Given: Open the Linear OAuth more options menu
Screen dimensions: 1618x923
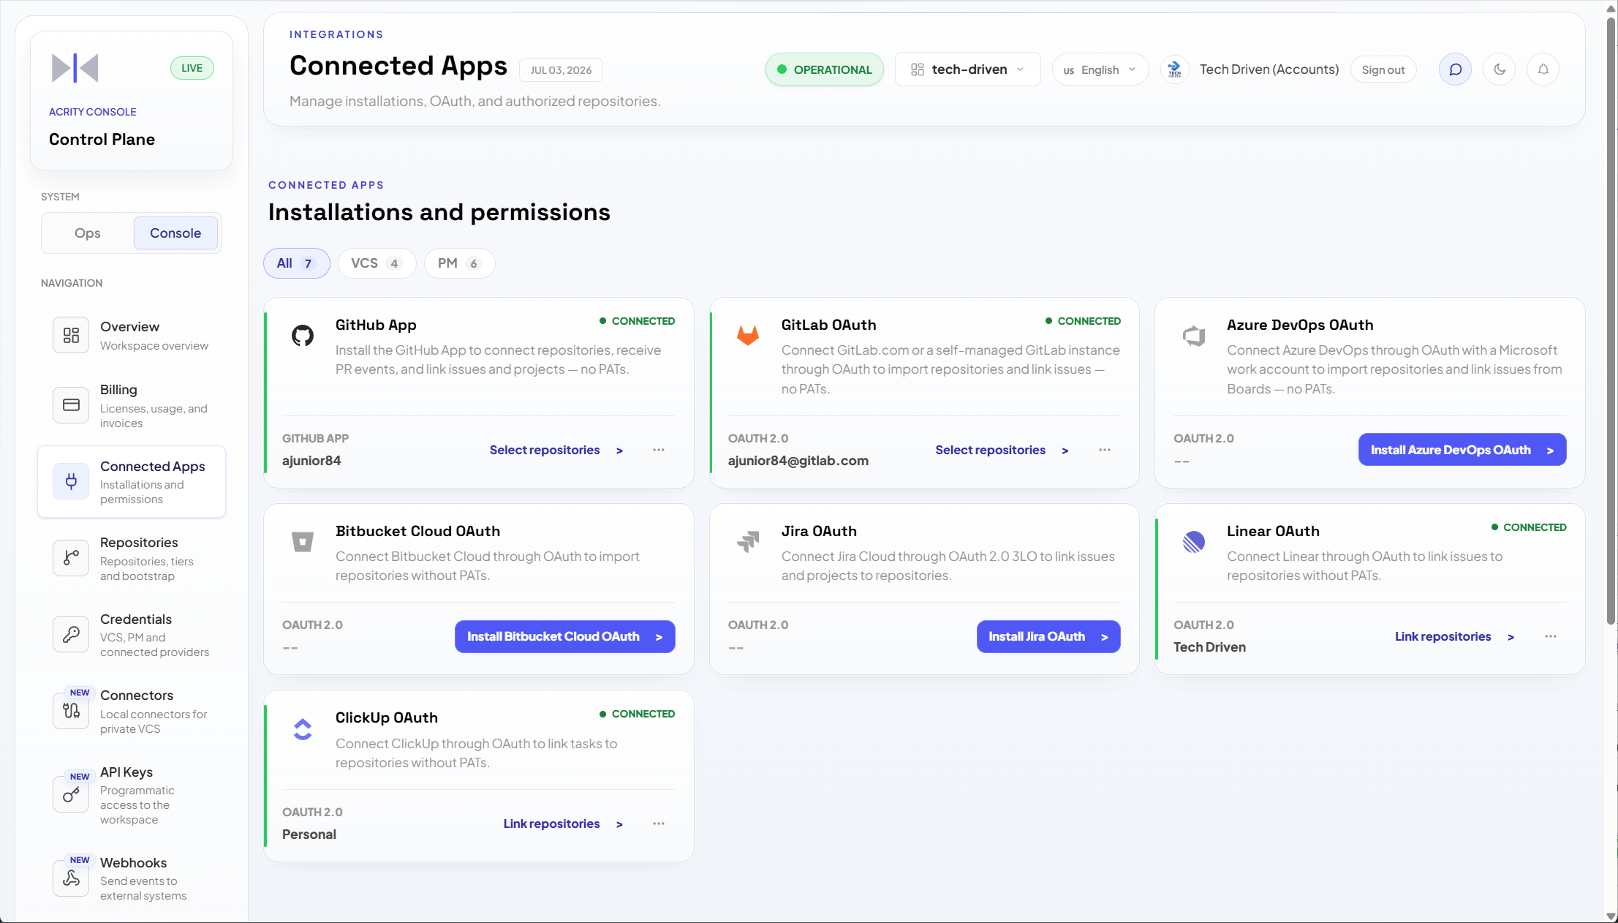Looking at the screenshot, I should click(x=1551, y=636).
